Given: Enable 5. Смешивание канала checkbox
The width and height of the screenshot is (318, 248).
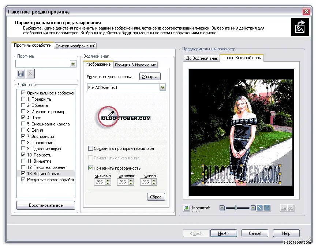Looking at the screenshot, I should click(x=23, y=124).
